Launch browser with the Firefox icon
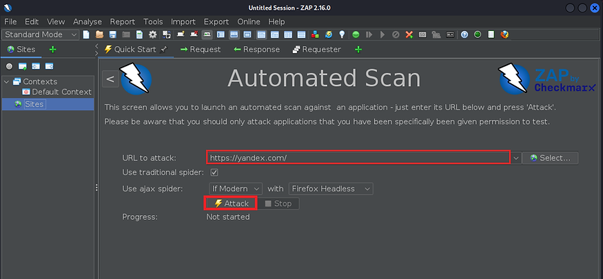603x279 pixels. (x=504, y=34)
